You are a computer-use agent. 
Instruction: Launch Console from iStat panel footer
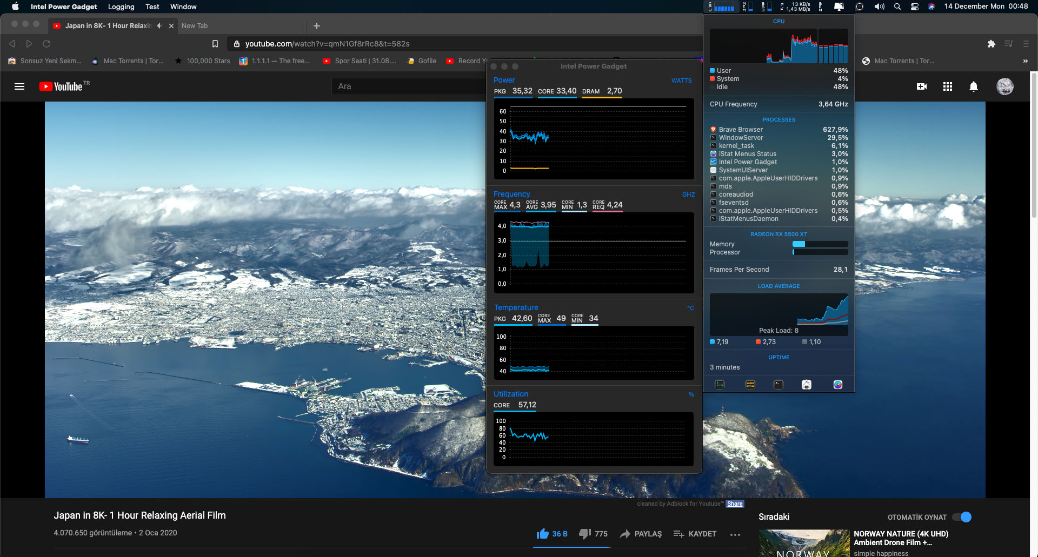[x=750, y=385]
